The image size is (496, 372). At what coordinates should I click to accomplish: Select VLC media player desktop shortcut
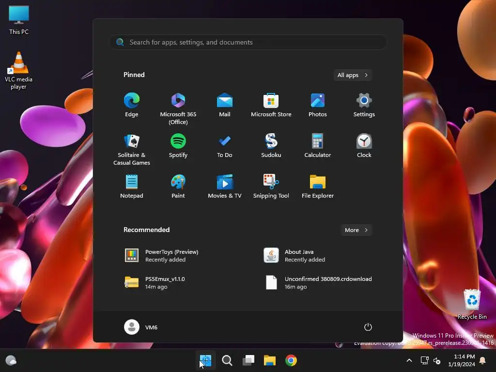pos(19,70)
